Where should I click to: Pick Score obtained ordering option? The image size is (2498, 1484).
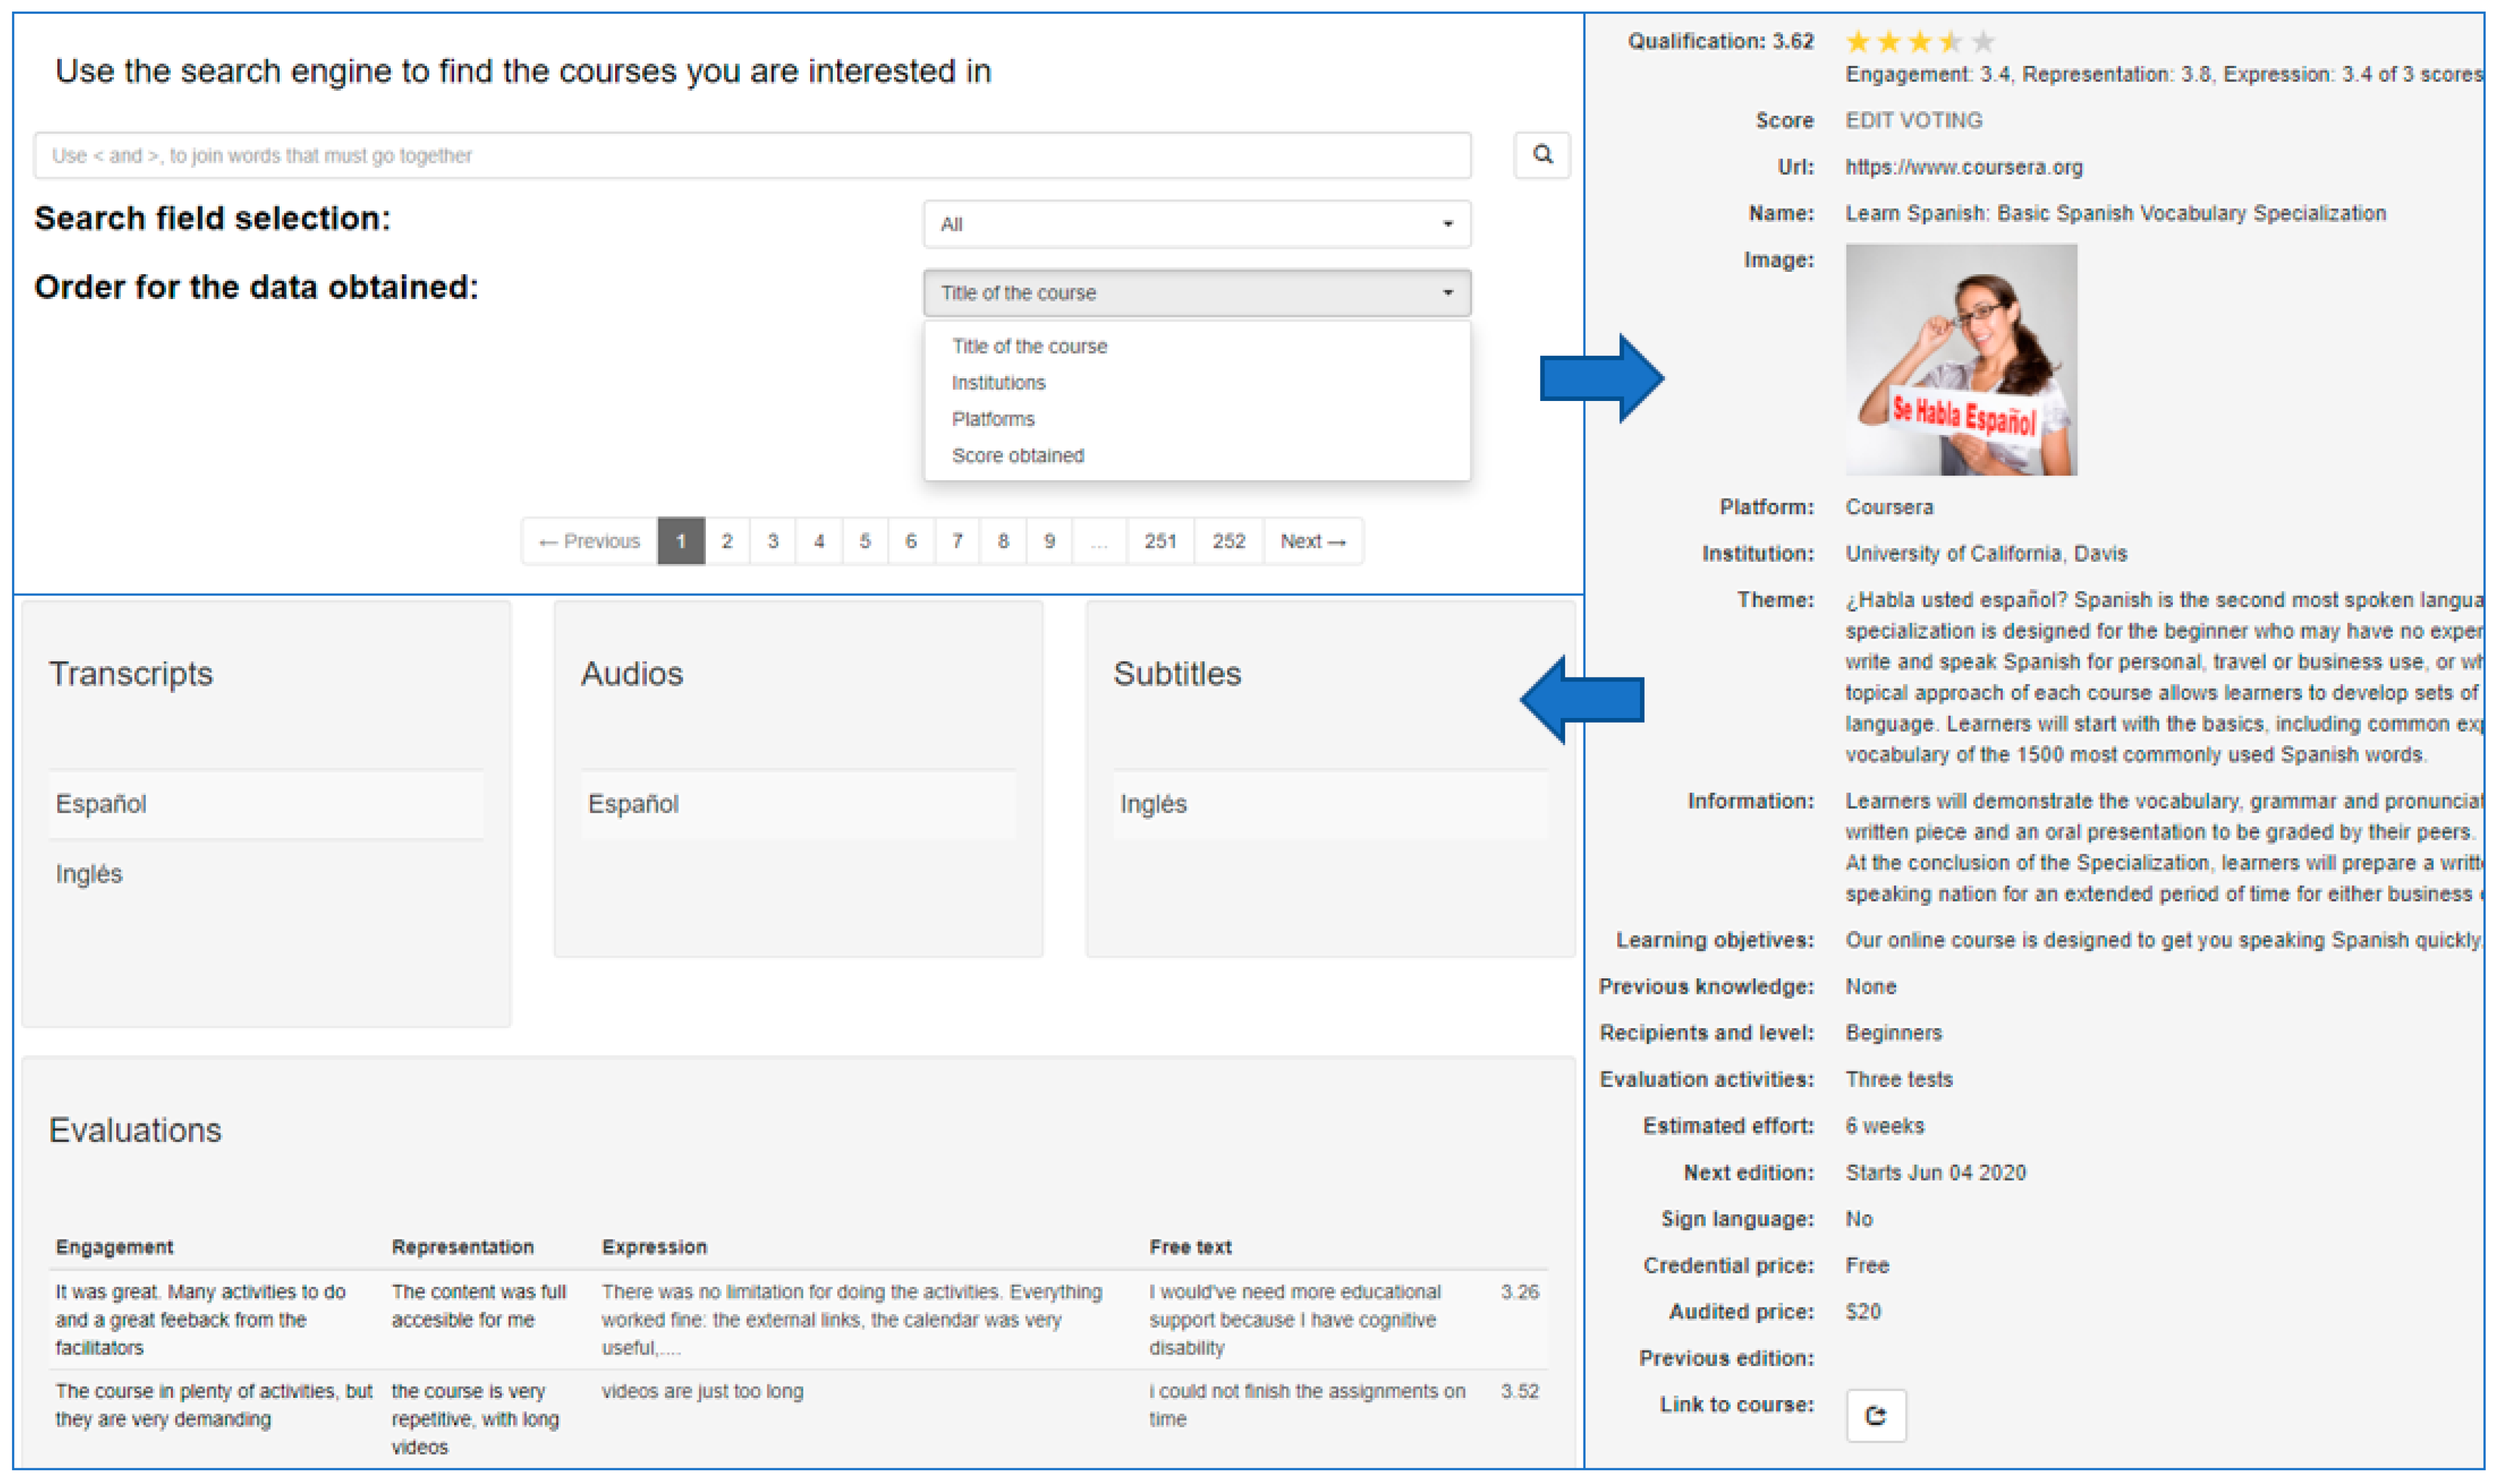(x=1017, y=456)
